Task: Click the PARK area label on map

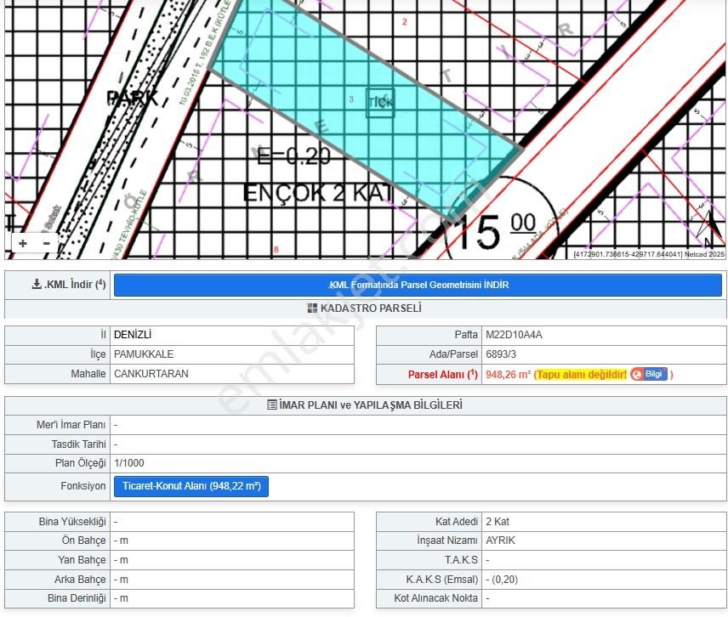Action: 132,99
